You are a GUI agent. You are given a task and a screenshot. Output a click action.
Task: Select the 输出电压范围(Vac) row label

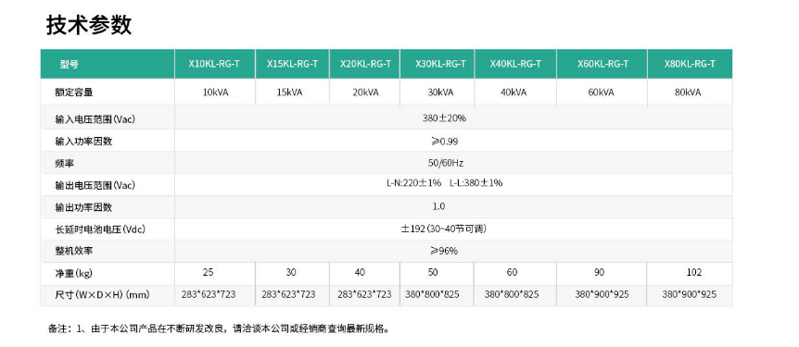coord(95,185)
